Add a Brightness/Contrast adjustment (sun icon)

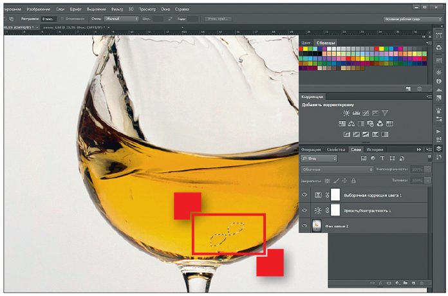[x=346, y=113]
